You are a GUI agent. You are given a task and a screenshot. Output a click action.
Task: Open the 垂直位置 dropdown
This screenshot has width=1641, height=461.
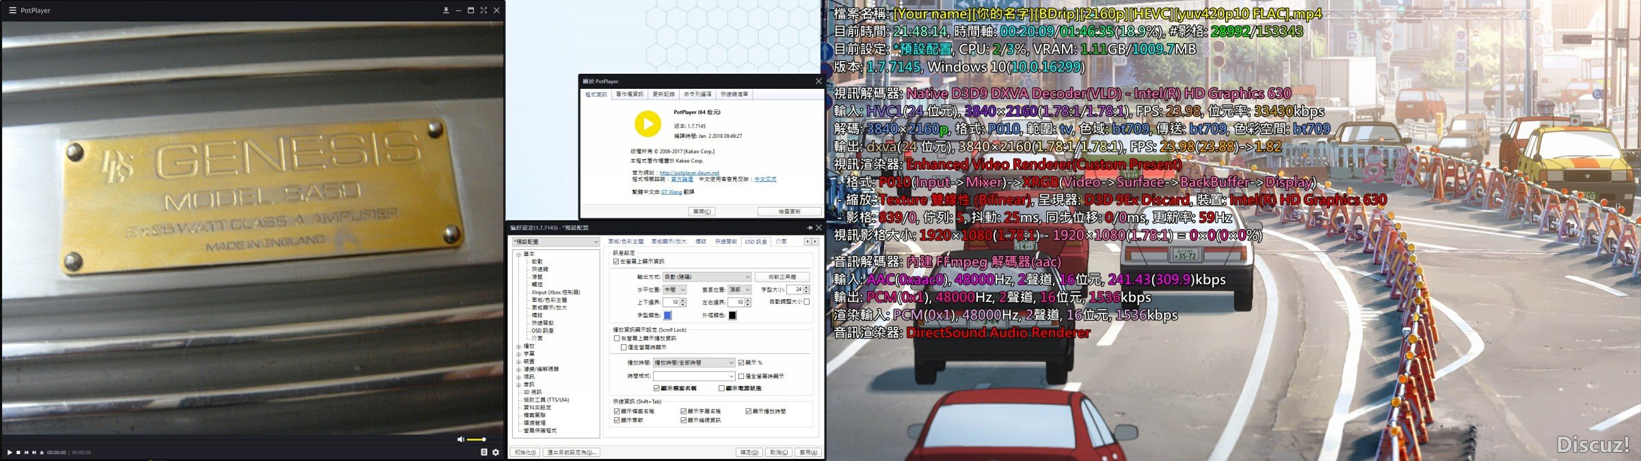coord(739,290)
